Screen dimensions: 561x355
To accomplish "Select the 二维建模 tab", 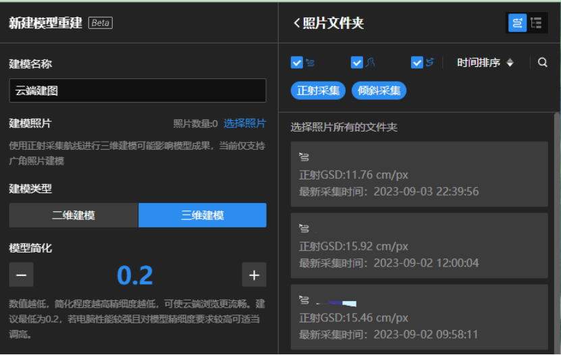I will pos(74,215).
